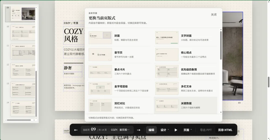
Task: Start the slideshow with the play button
Action: 176,130
